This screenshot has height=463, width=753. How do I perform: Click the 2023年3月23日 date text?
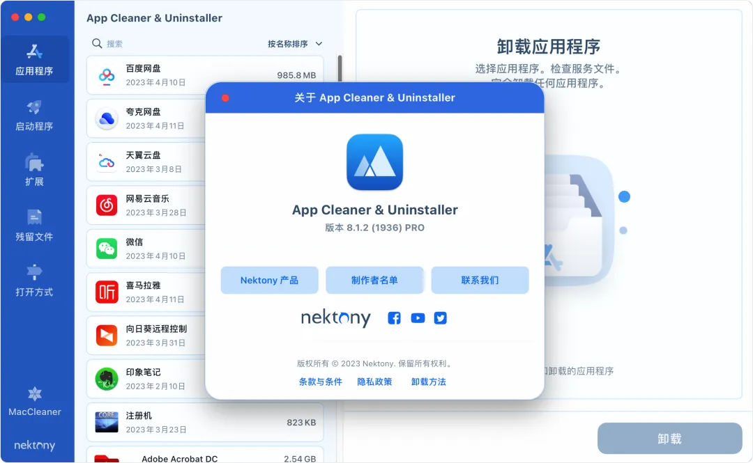pyautogui.click(x=156, y=430)
